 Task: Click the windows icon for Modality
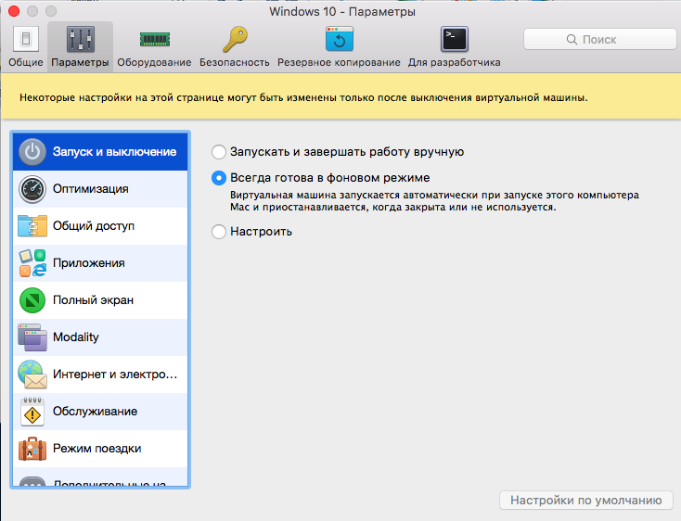pos(32,337)
